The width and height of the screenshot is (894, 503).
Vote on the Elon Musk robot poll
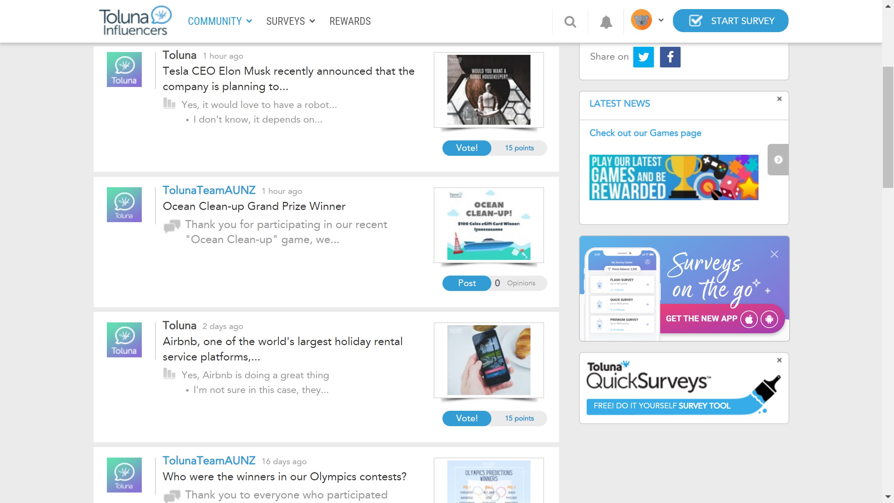tap(467, 148)
